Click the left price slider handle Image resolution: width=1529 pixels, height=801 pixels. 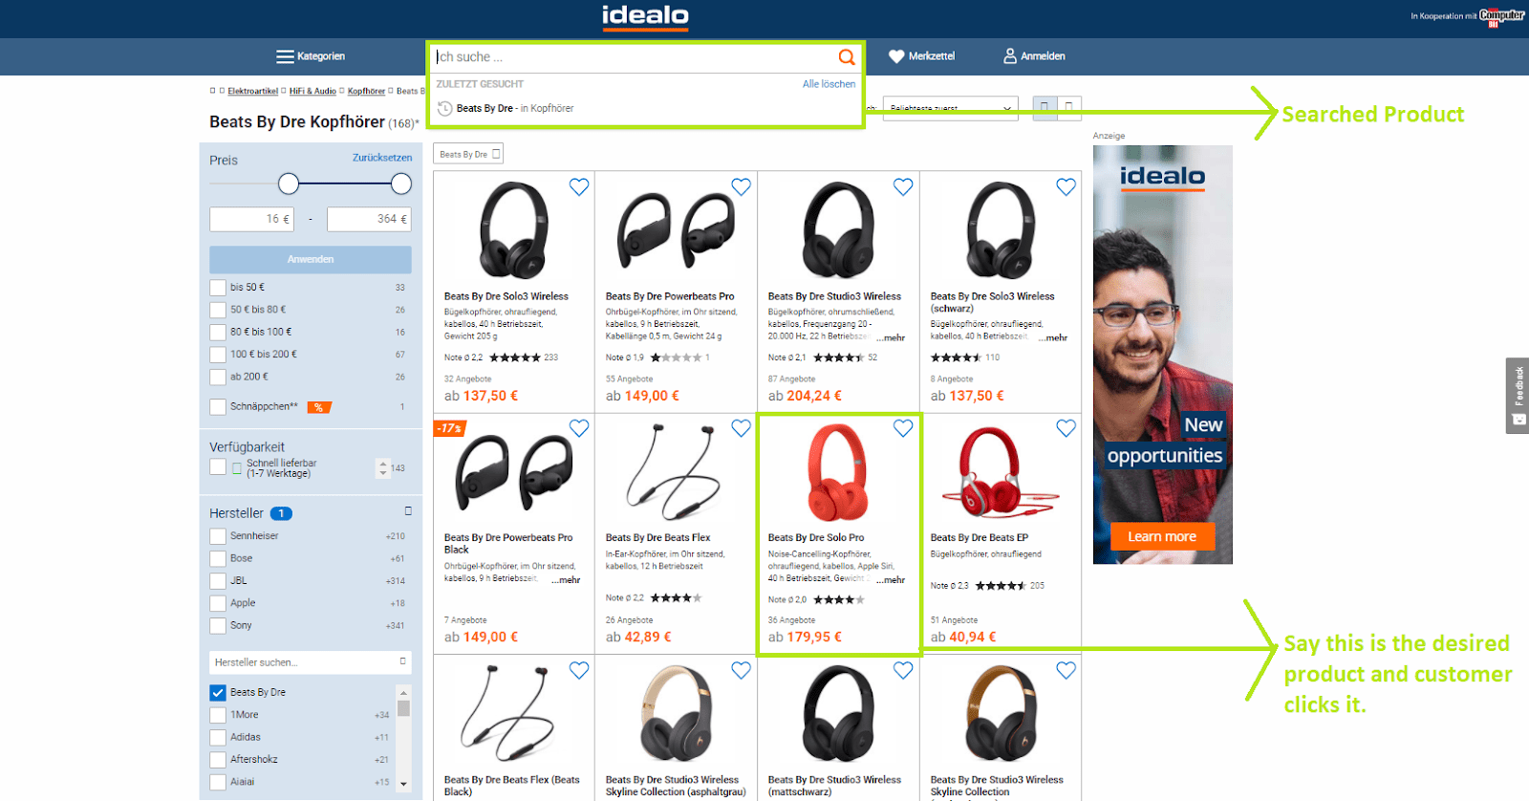[x=289, y=184]
